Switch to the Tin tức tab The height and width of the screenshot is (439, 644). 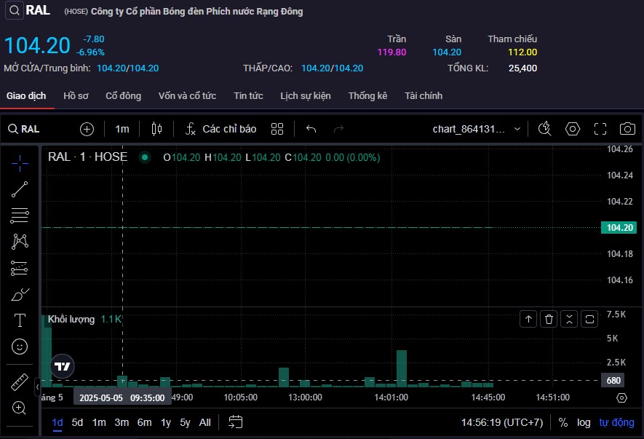tap(248, 96)
